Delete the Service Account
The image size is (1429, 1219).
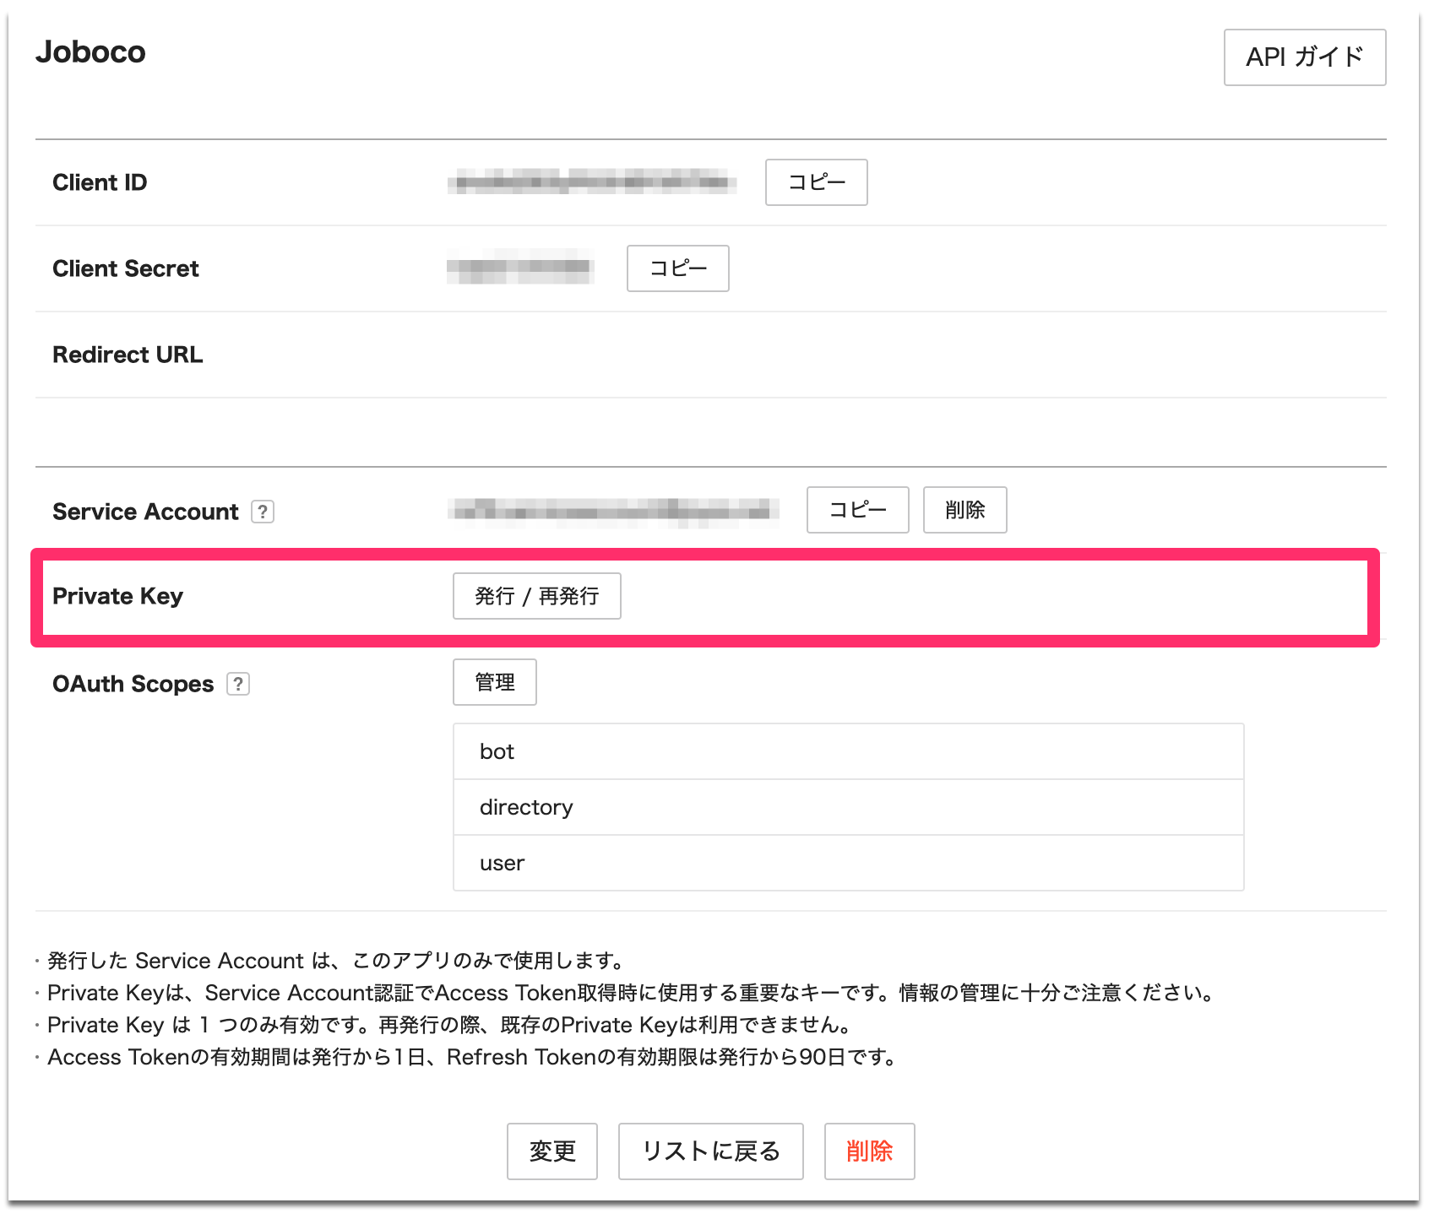[964, 510]
